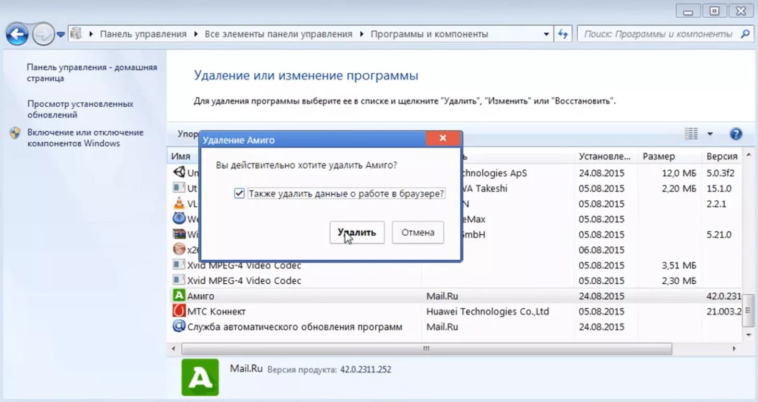The height and width of the screenshot is (402, 758).
Task: Click the 12,0 МБ size cell
Action: 679,173
